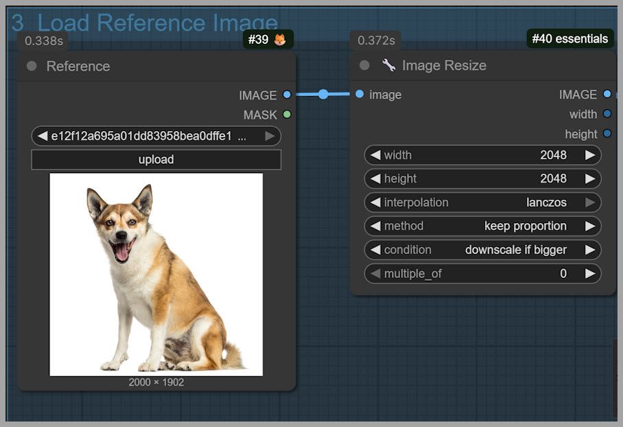623x427 pixels.
Task: Click the #40 essentials badge
Action: coord(569,39)
